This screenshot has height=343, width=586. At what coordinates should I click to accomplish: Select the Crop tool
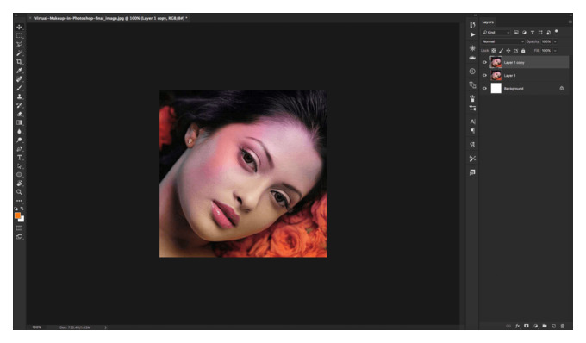point(19,62)
